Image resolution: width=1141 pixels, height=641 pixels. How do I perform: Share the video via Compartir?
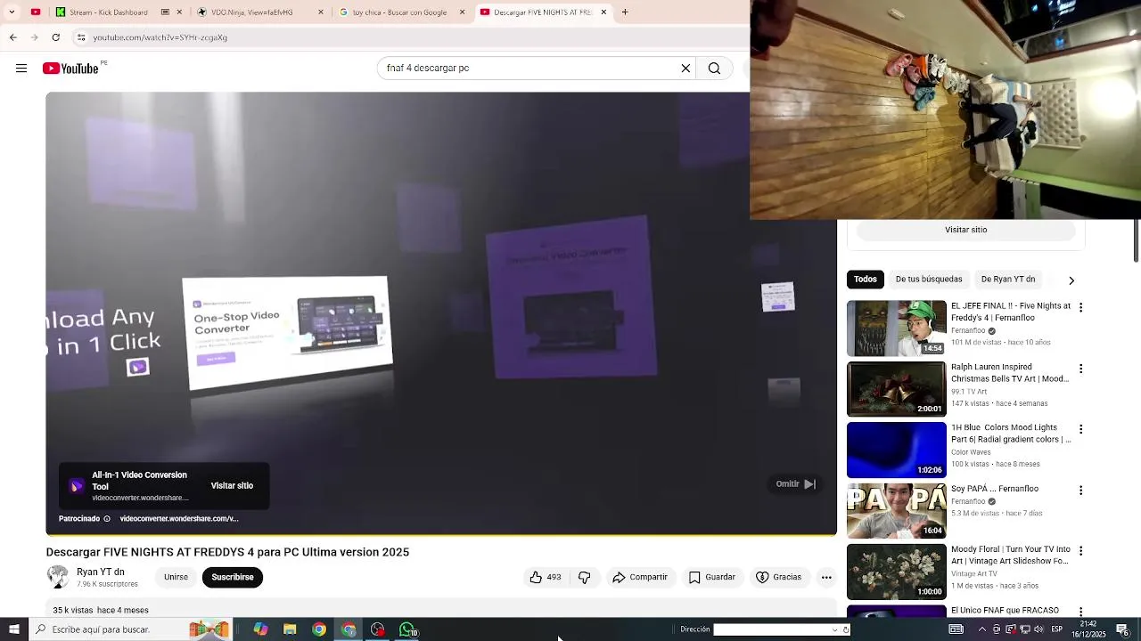click(x=640, y=577)
